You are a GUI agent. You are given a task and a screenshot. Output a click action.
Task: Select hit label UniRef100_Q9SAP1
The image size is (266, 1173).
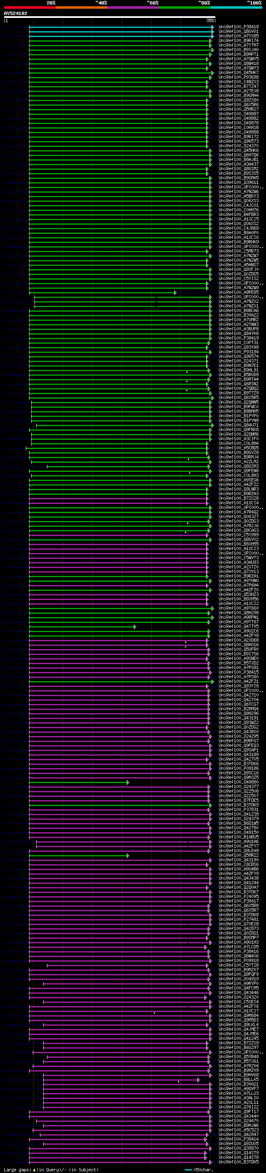pyautogui.click(x=238, y=750)
